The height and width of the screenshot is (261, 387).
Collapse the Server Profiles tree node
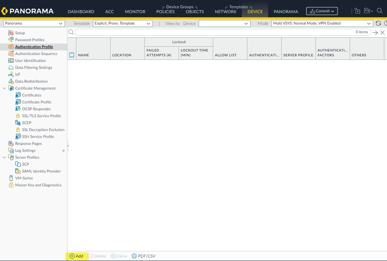click(4, 157)
